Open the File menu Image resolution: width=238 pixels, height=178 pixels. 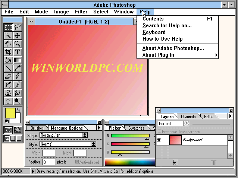[9, 12]
